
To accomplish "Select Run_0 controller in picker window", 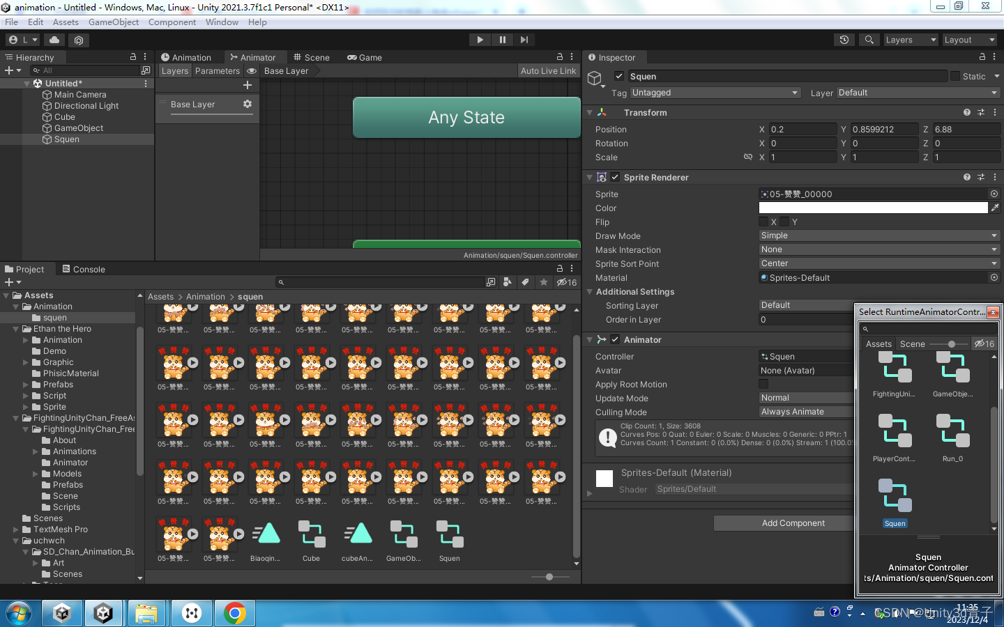I will (x=952, y=438).
